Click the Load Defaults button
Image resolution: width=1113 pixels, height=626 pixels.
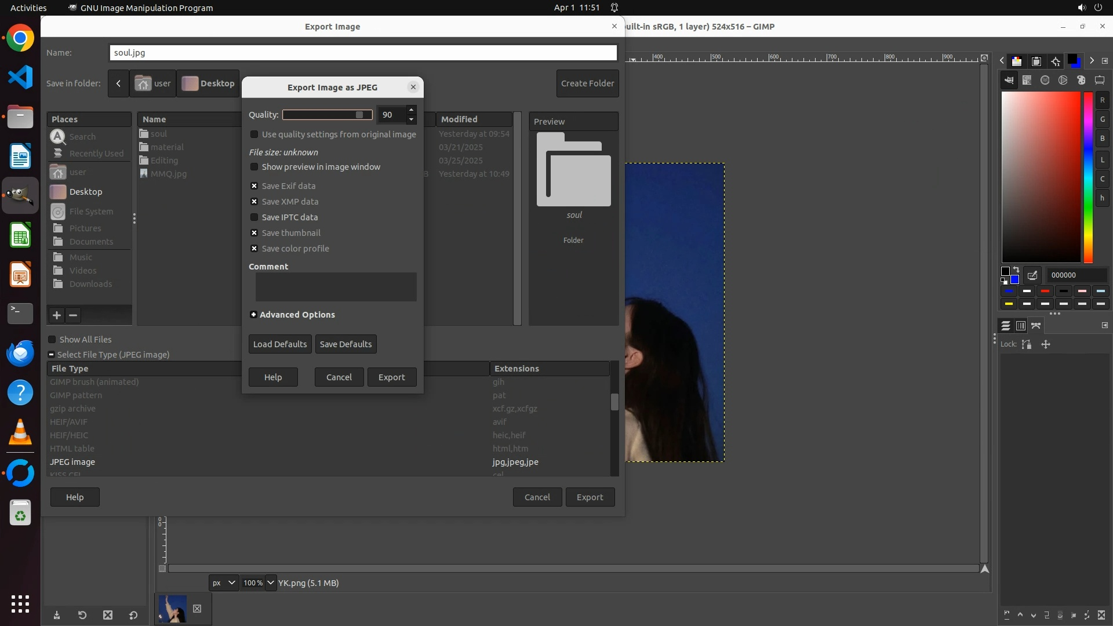tap(280, 344)
